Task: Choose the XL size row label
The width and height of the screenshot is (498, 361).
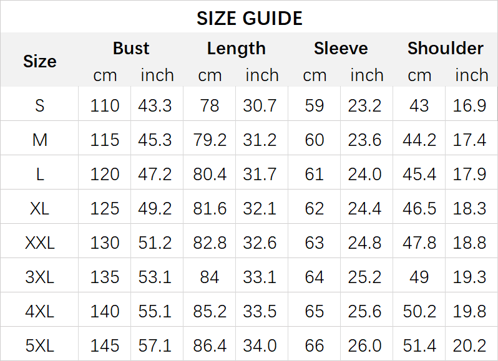Action: pyautogui.click(x=39, y=208)
